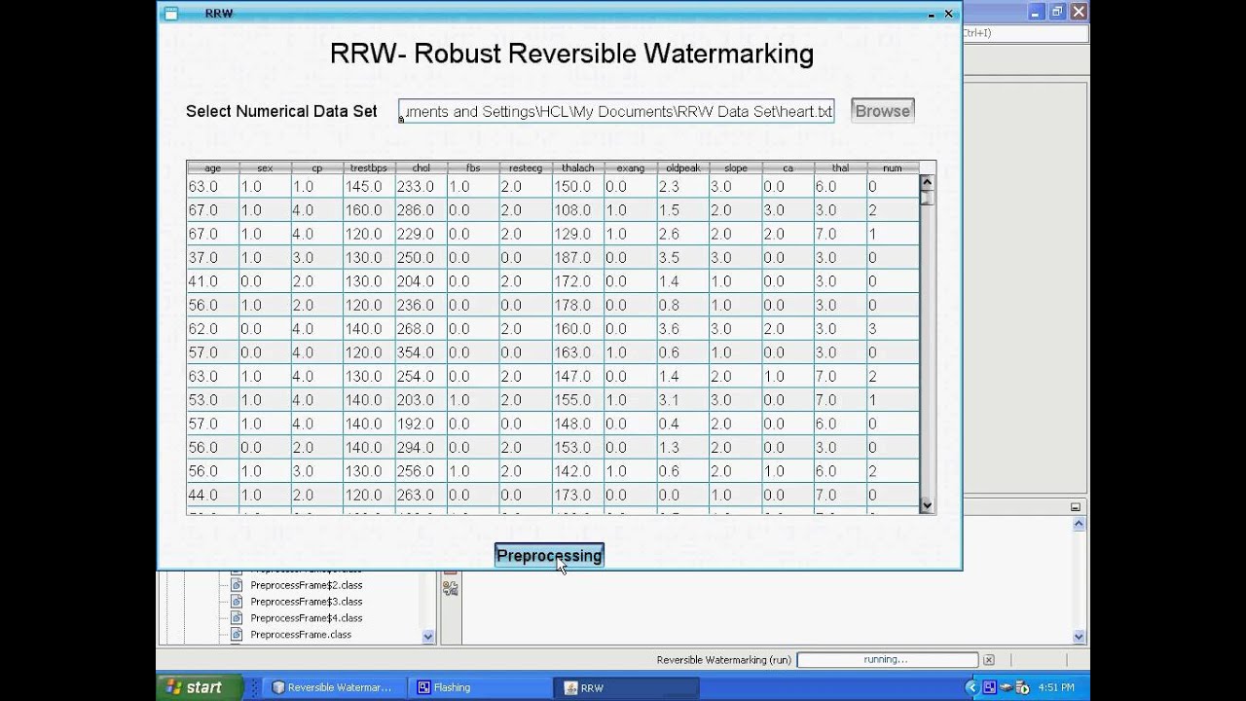Click the thal column header
1246x701 pixels.
[x=840, y=168]
